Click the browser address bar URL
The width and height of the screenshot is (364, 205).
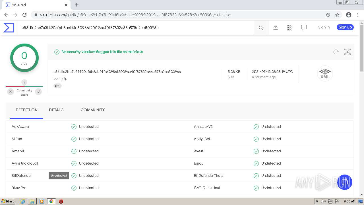pyautogui.click(x=136, y=15)
